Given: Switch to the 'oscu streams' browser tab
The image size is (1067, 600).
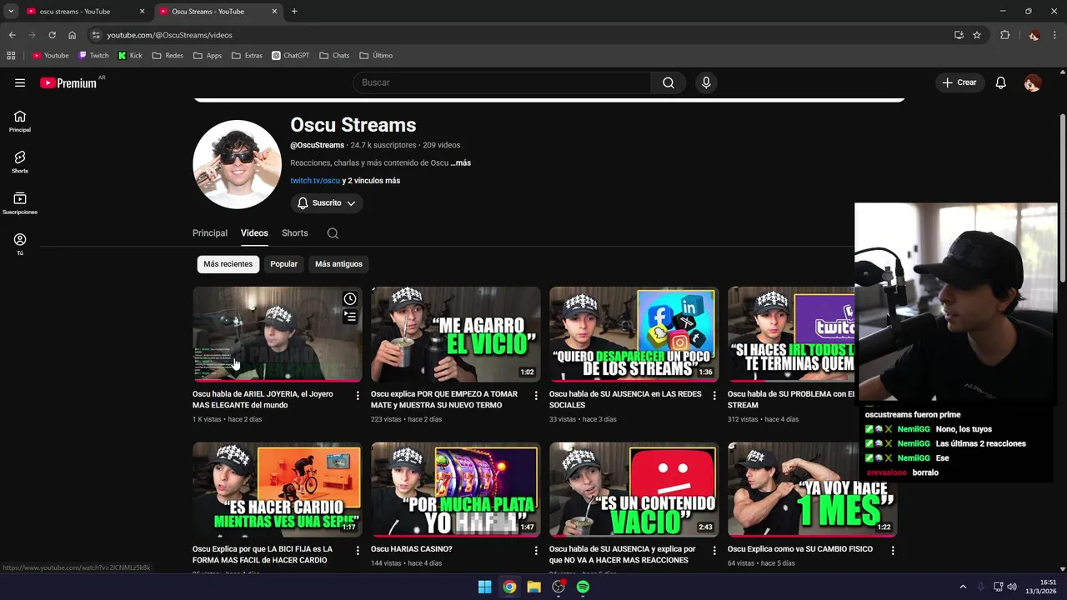Looking at the screenshot, I should point(85,12).
